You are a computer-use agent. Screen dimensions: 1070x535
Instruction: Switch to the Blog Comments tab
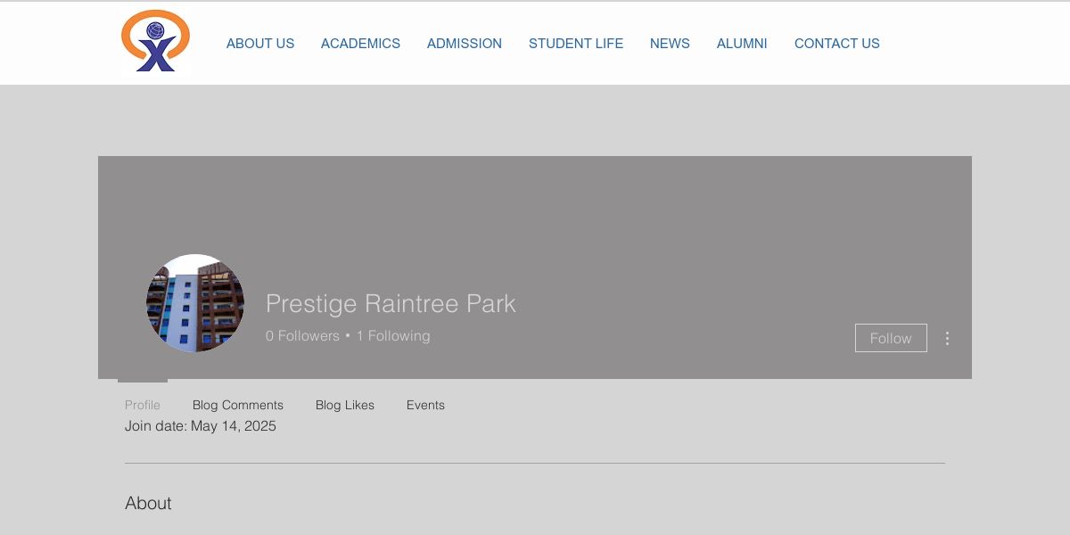pyautogui.click(x=238, y=405)
